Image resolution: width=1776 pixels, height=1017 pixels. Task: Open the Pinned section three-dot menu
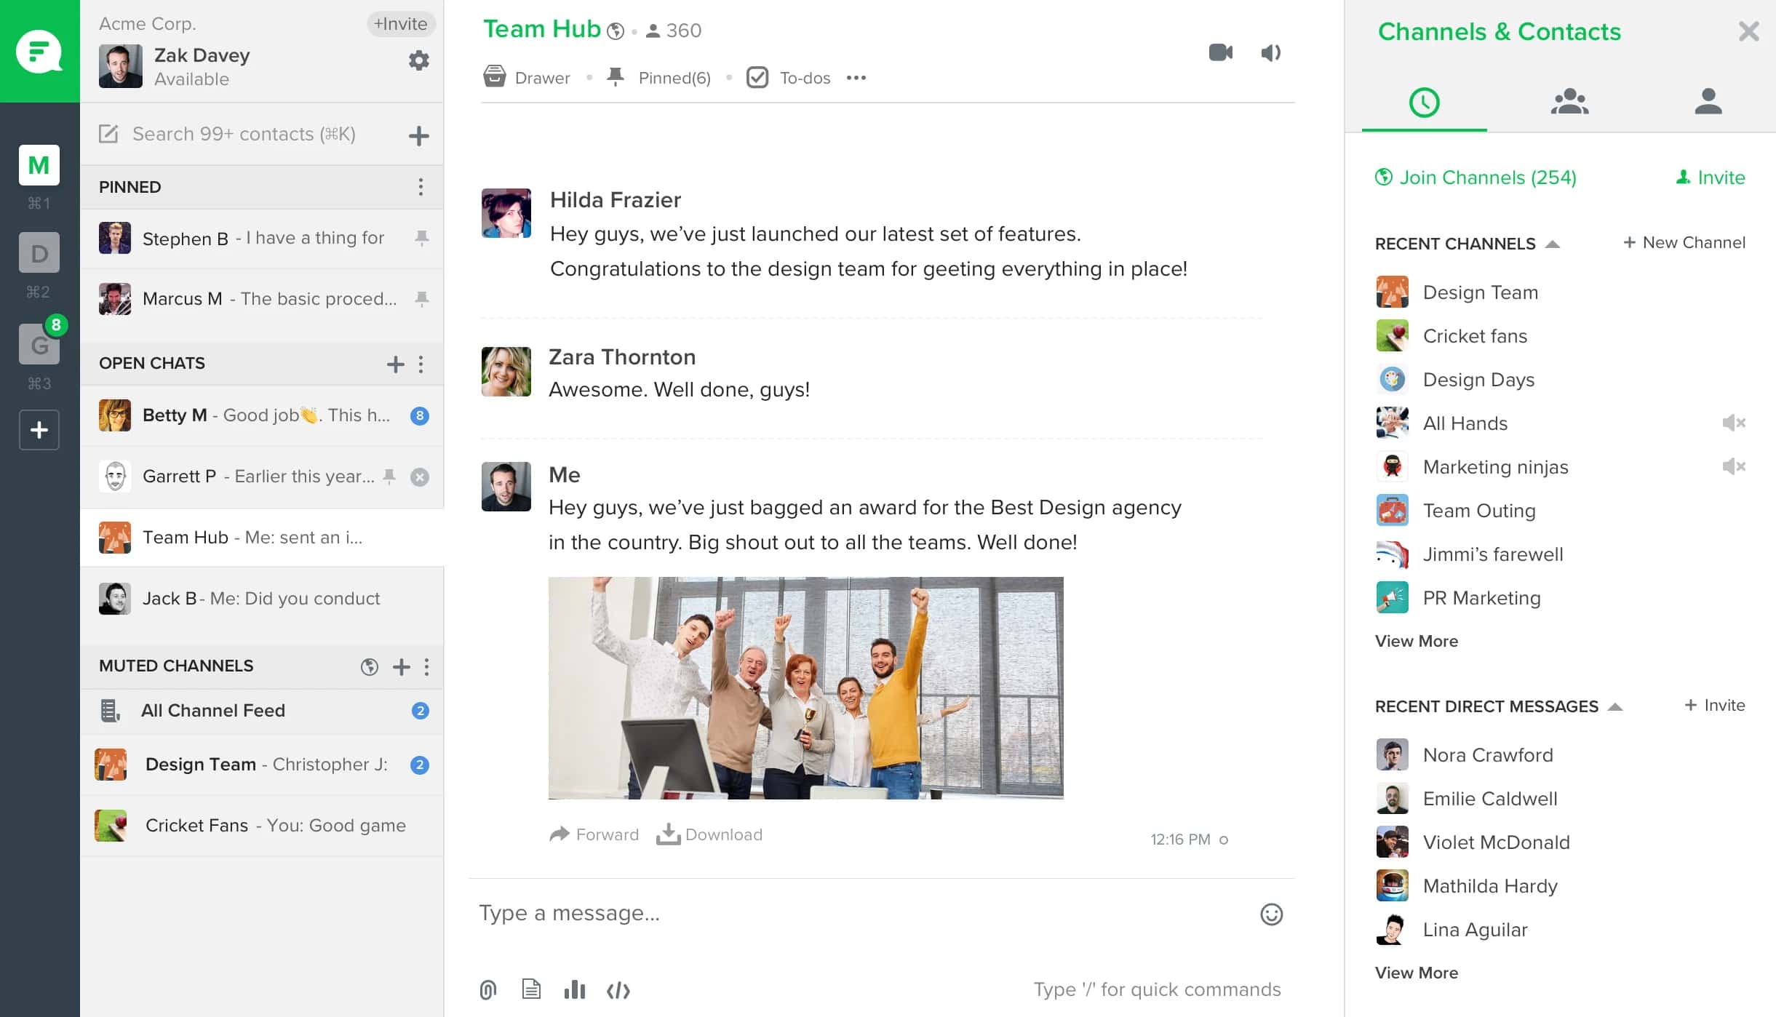[x=421, y=187]
